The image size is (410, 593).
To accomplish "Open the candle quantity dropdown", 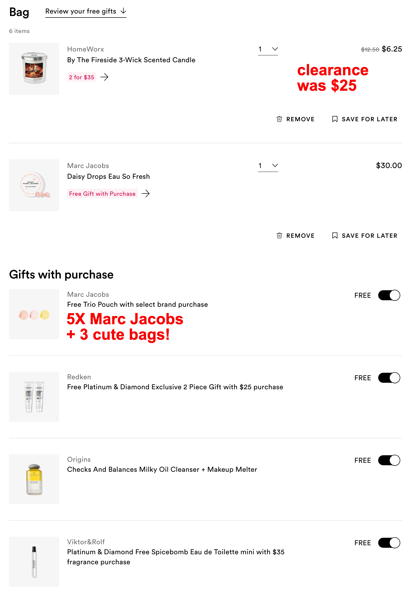I will click(x=268, y=49).
